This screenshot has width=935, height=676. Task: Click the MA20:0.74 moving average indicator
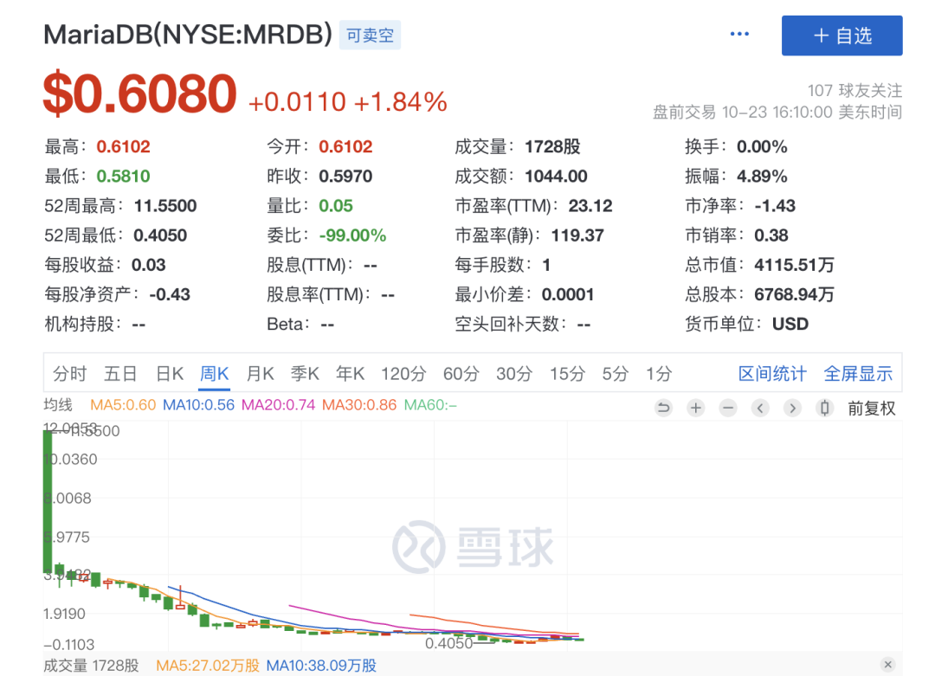278,405
